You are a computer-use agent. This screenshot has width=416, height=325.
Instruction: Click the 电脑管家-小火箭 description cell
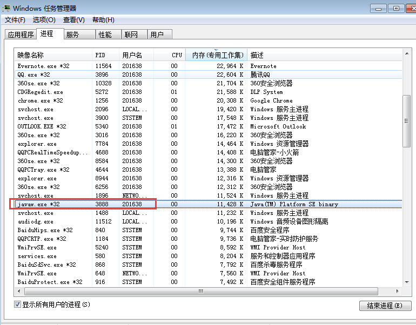pyautogui.click(x=274, y=152)
